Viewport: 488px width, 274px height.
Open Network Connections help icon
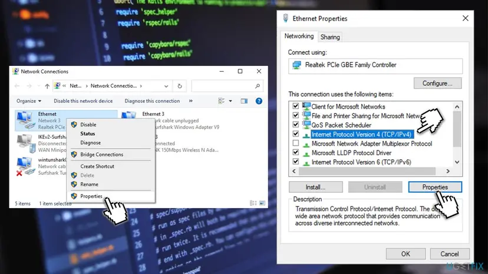tap(259, 101)
